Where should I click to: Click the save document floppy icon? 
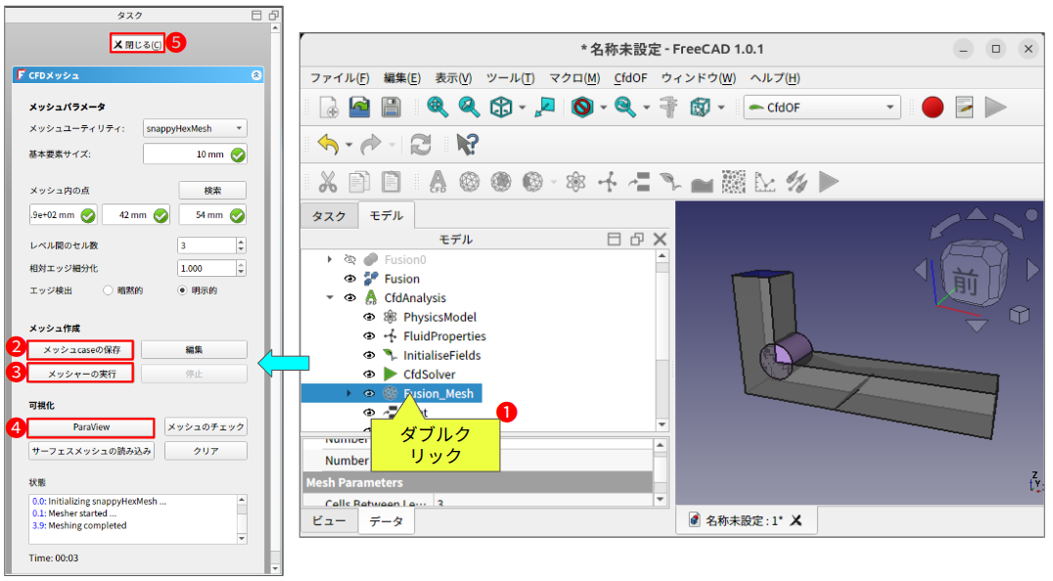click(x=390, y=108)
